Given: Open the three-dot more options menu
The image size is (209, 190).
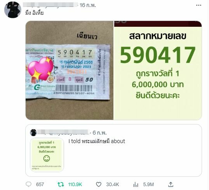Looking at the screenshot, I should pos(199,5).
